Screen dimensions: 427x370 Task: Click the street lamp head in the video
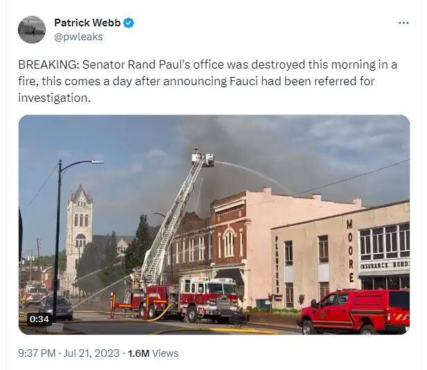point(97,162)
